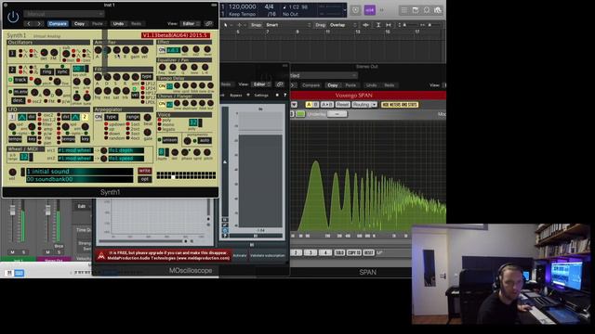This screenshot has width=595, height=334.
Task: Toggle the Tempo Delay ON switch
Action: 162,86
